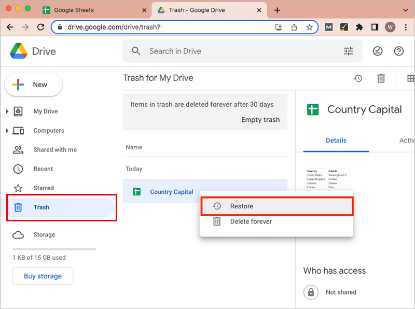The width and height of the screenshot is (415, 309).
Task: Click the checkmark extension icon
Action: tap(344, 27)
